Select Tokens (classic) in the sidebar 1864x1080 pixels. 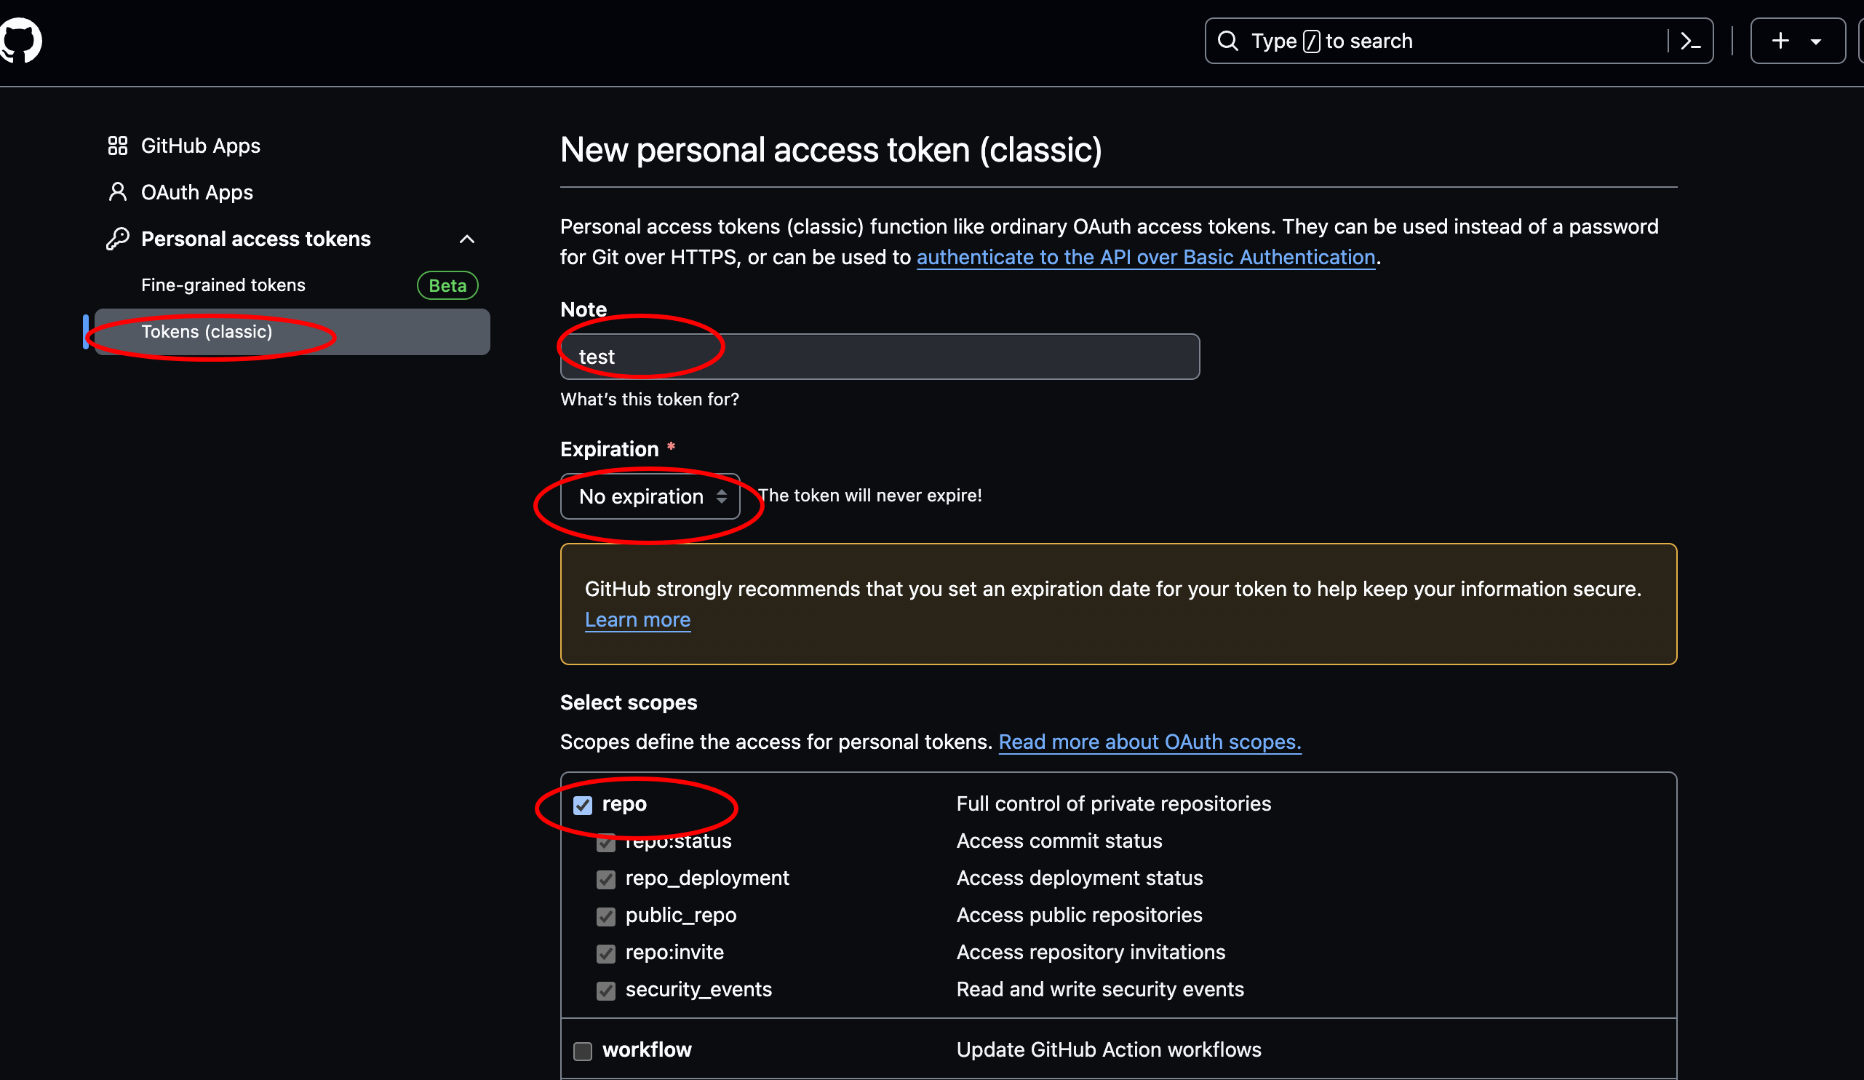(207, 332)
